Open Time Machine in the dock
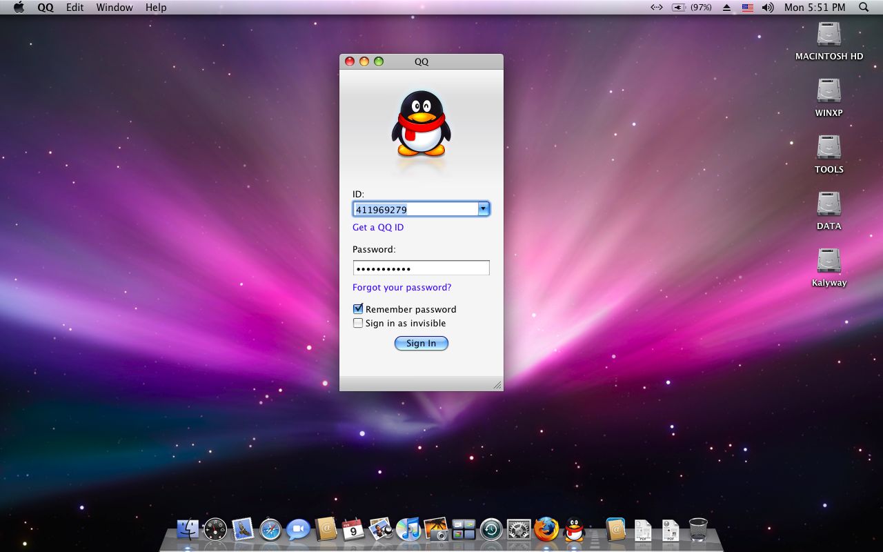Image resolution: width=883 pixels, height=552 pixels. pyautogui.click(x=491, y=530)
